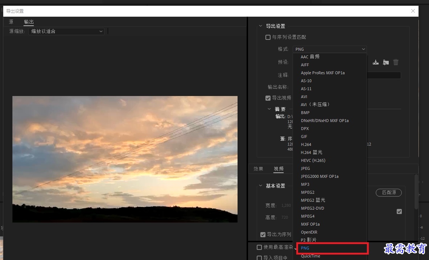Image resolution: width=429 pixels, height=260 pixels.
Task: Enable 使用最高渲染 checkbox
Action: pos(259,247)
